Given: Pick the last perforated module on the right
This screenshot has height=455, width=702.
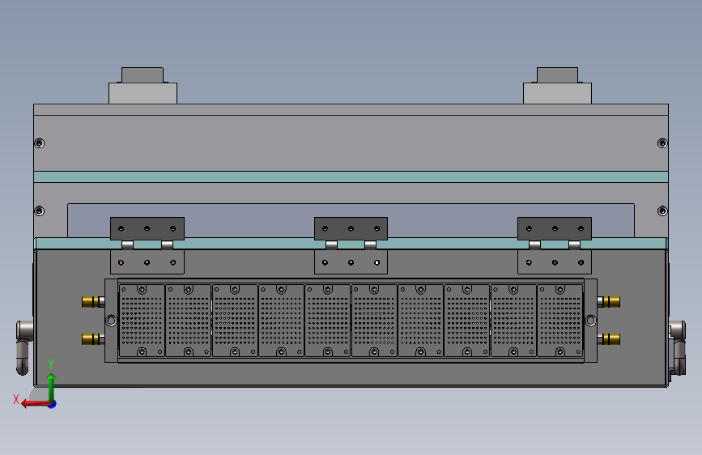Looking at the screenshot, I should (560, 321).
